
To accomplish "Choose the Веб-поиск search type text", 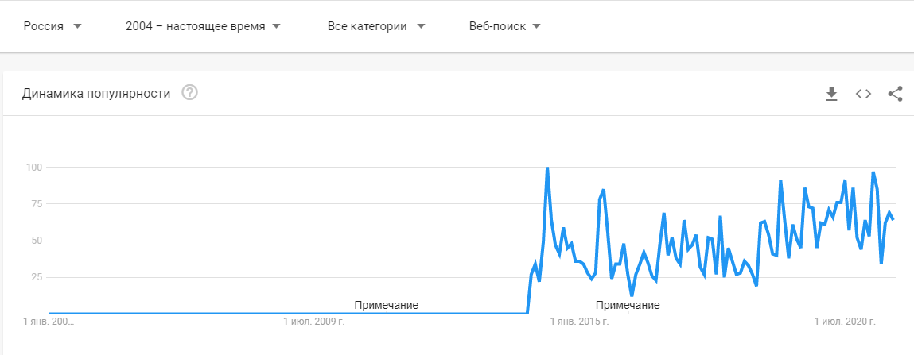I will [497, 26].
